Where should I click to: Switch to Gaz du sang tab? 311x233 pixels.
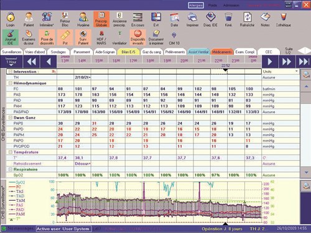pyautogui.click(x=152, y=52)
